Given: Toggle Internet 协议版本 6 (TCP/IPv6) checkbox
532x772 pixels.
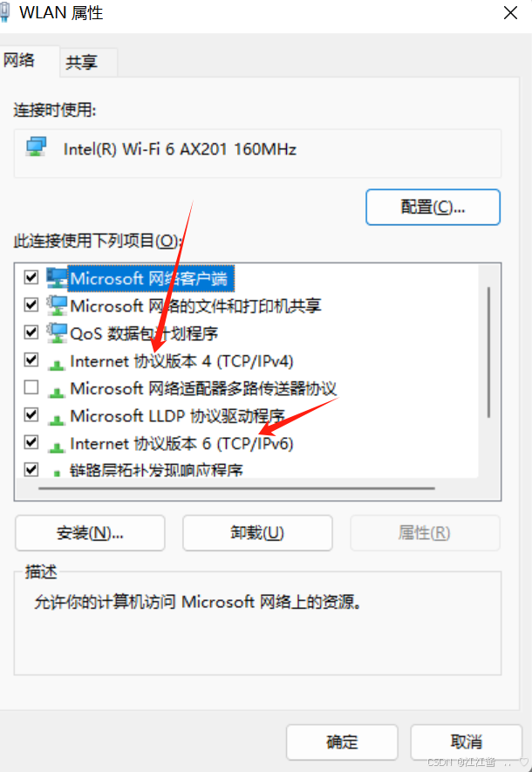Looking at the screenshot, I should [31, 442].
